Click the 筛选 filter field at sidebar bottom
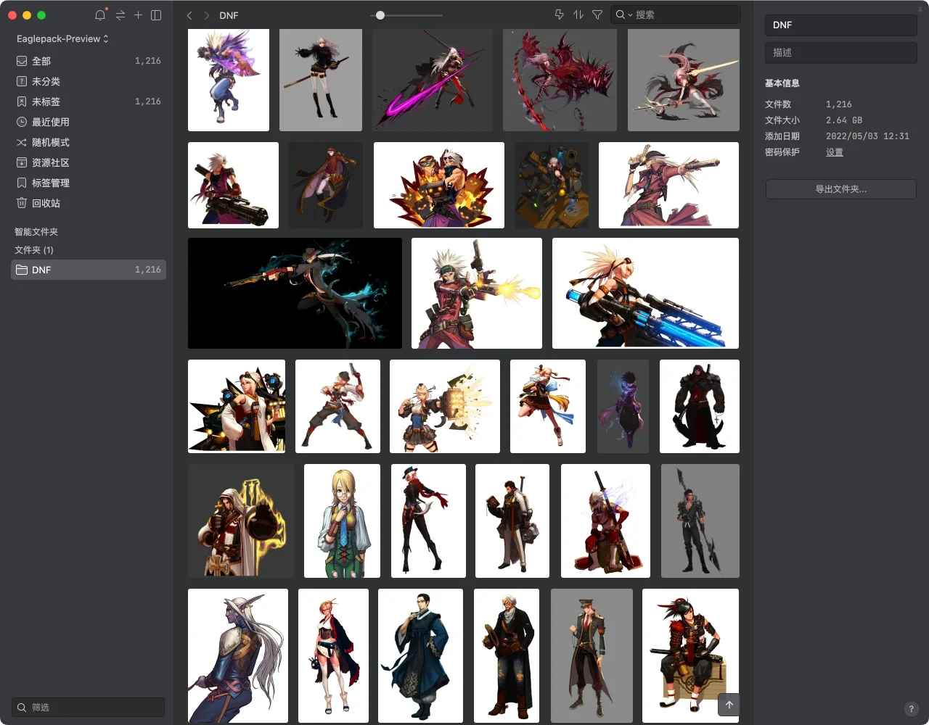 (89, 707)
